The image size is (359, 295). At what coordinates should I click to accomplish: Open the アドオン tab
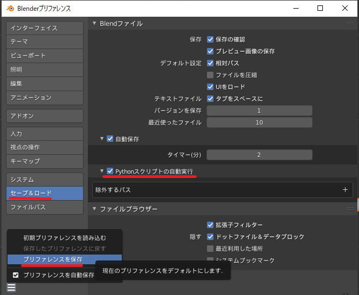[45, 116]
